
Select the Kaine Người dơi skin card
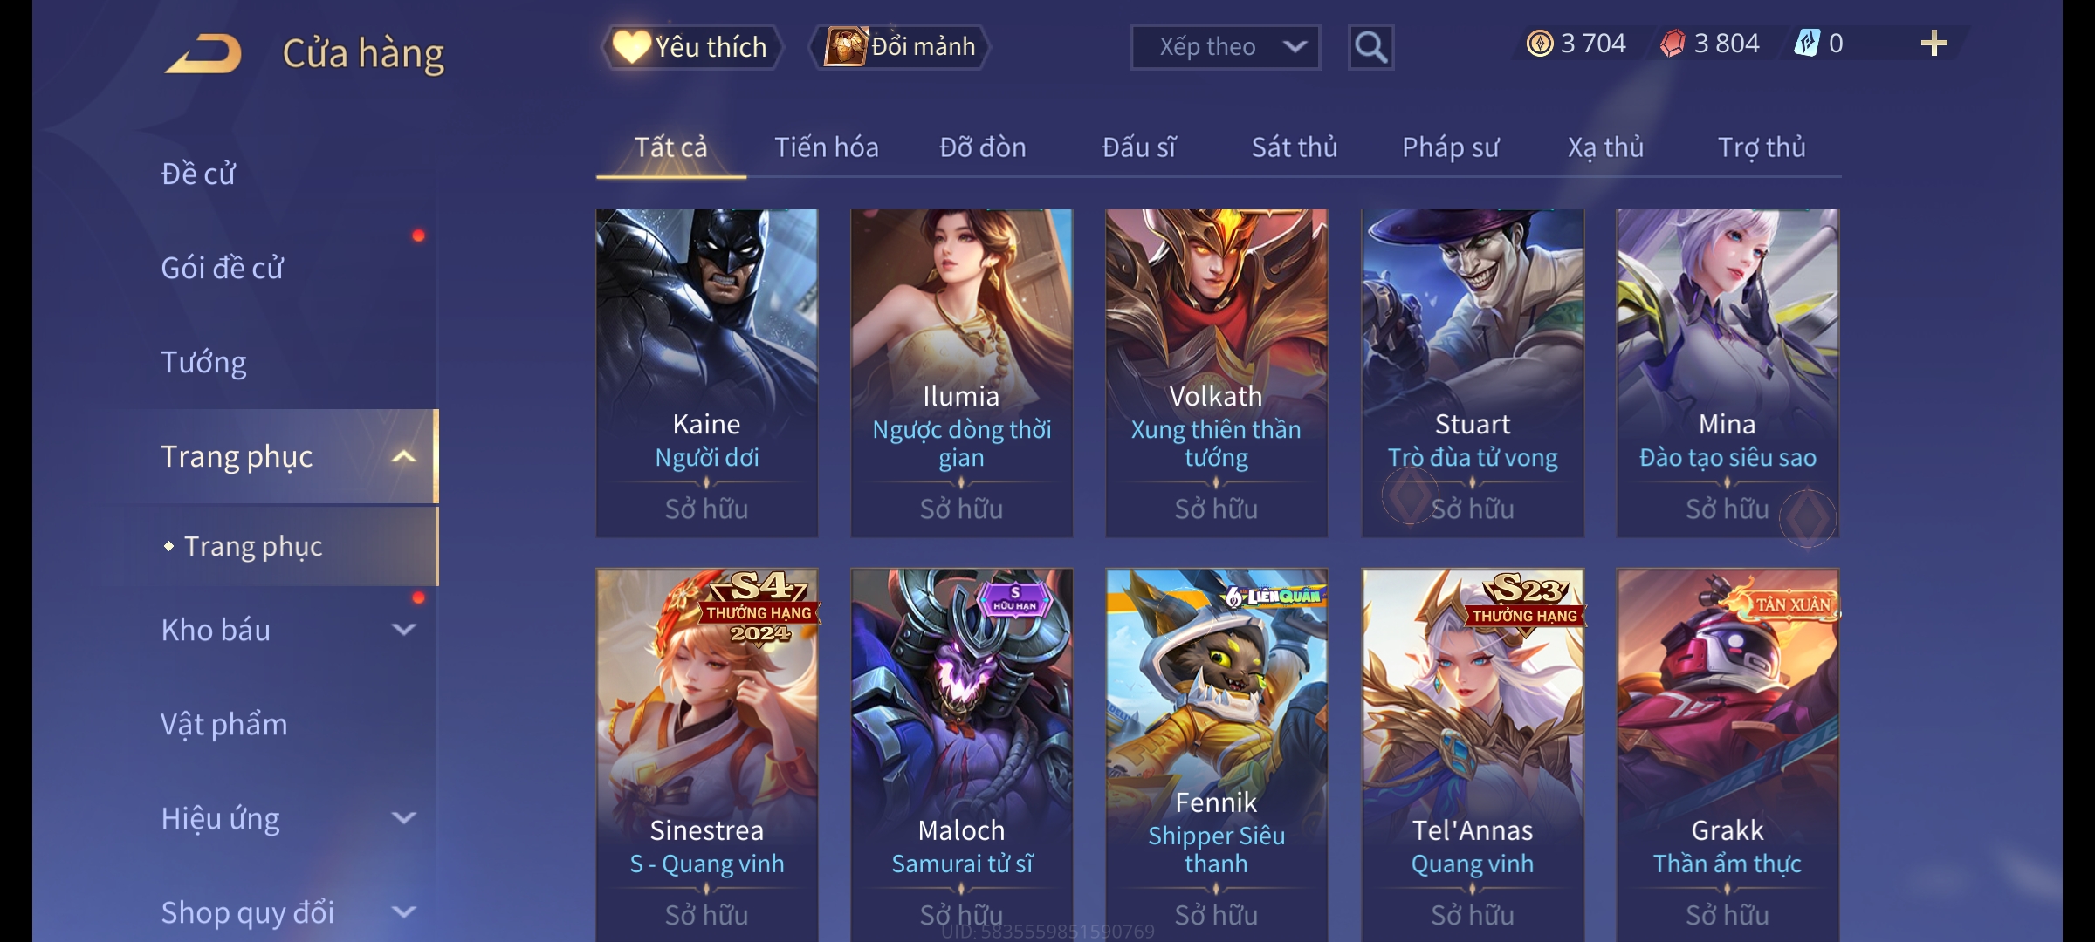(707, 372)
